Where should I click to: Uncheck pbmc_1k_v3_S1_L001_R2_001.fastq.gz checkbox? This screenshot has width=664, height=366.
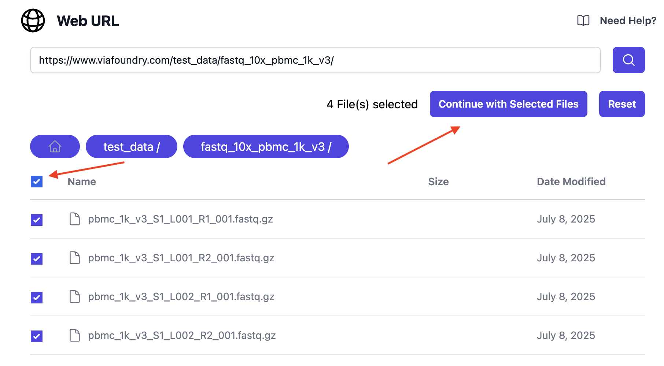[x=37, y=259]
